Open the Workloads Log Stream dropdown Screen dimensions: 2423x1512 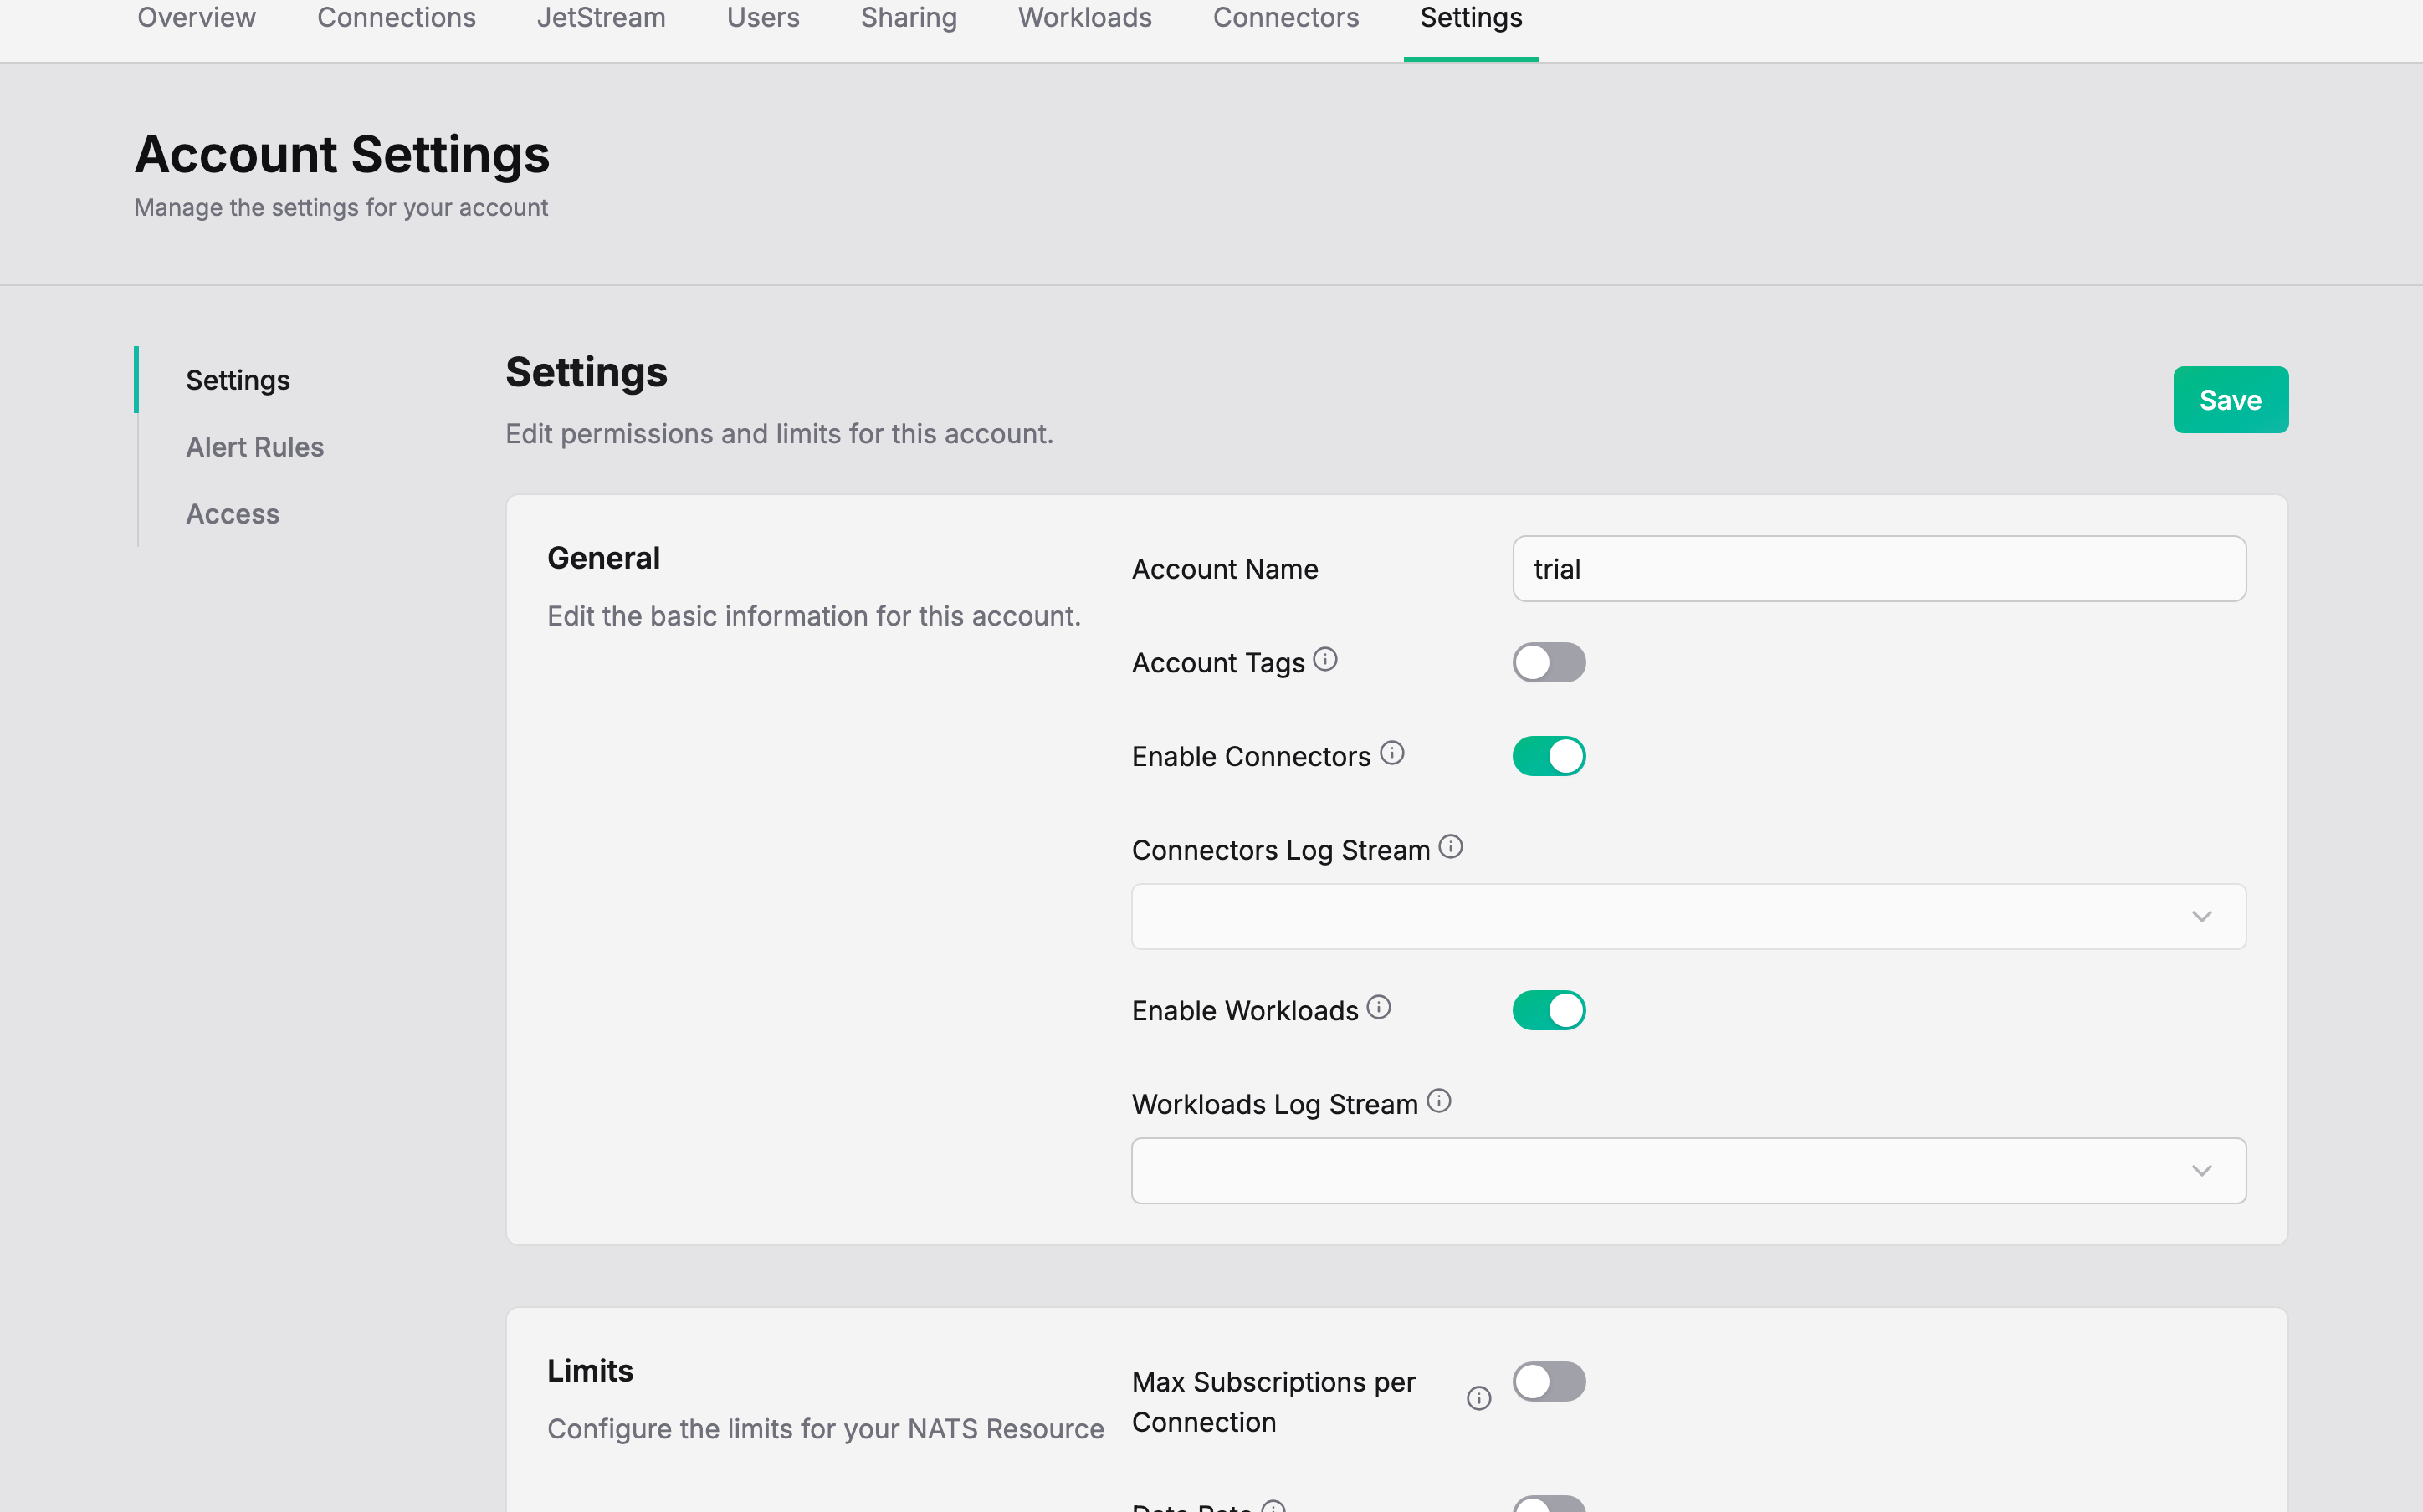pyautogui.click(x=1688, y=1170)
